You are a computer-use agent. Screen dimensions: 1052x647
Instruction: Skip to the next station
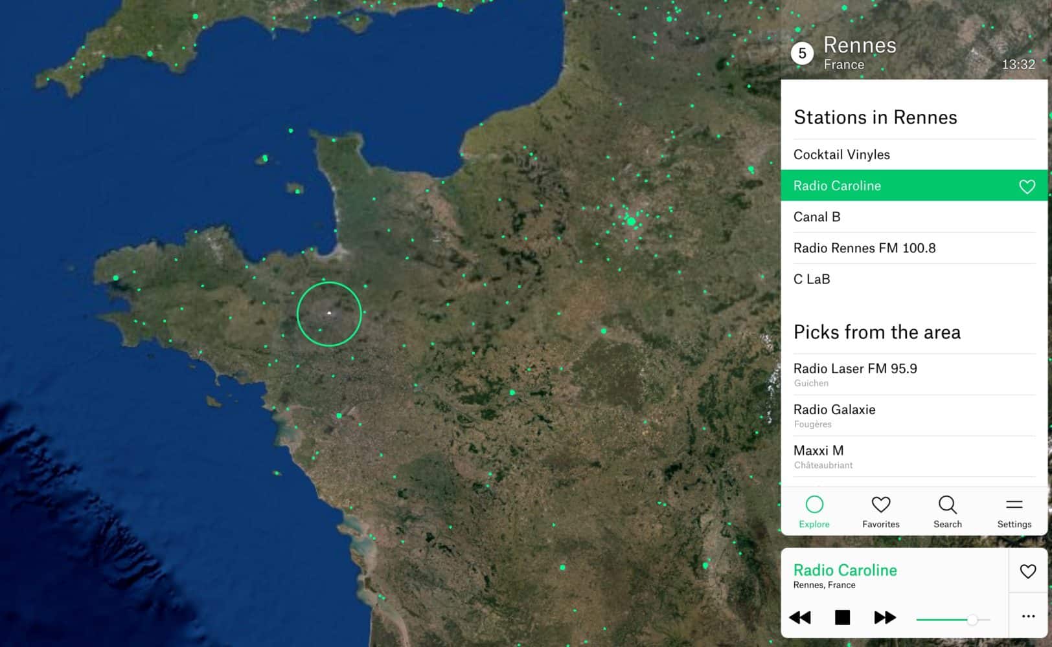[x=885, y=618]
